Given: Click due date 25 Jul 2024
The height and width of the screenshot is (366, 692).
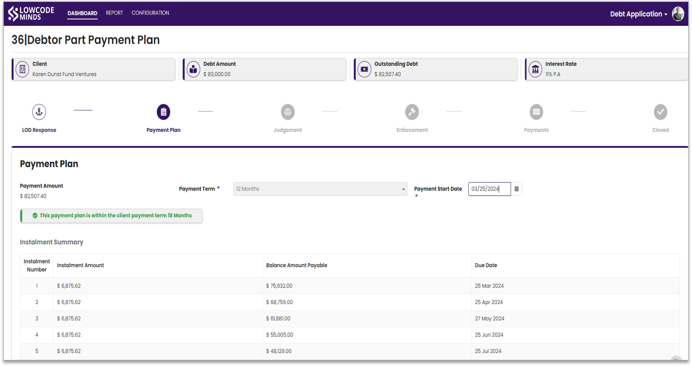Looking at the screenshot, I should 488,351.
